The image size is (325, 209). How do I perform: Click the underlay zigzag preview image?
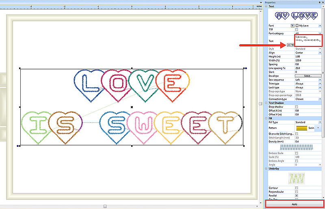(x=295, y=177)
